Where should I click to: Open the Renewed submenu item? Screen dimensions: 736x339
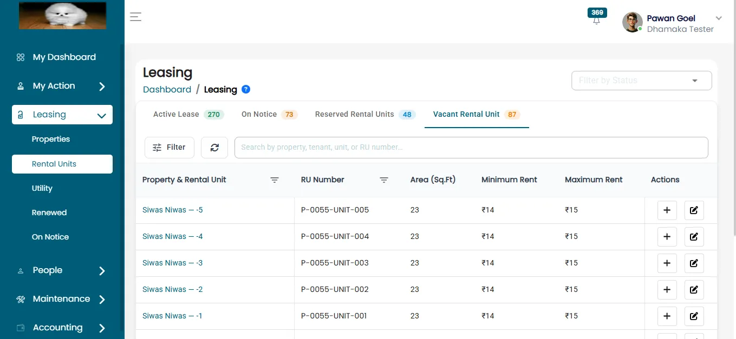(x=49, y=212)
